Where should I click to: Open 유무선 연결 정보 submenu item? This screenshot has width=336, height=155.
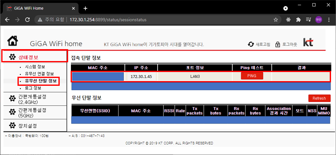39,74
